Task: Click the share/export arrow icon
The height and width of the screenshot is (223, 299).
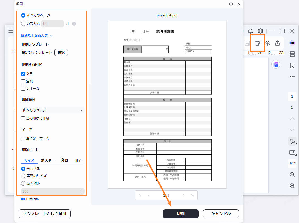Action: 277,43
